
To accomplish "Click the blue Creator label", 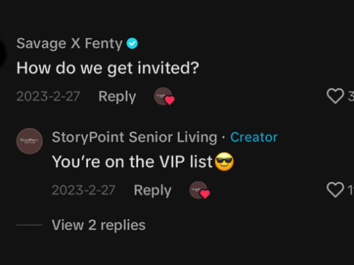I will 254,137.
